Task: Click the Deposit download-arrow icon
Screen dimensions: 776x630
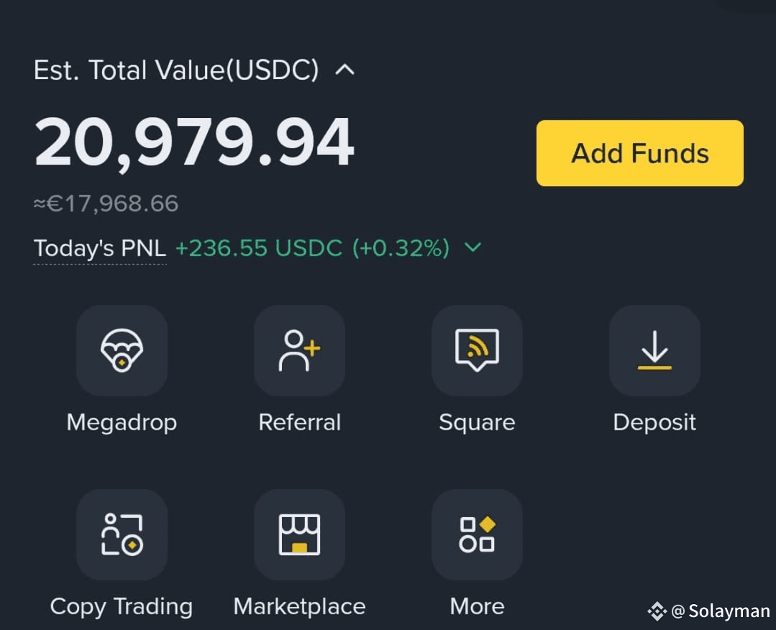Action: (x=654, y=350)
